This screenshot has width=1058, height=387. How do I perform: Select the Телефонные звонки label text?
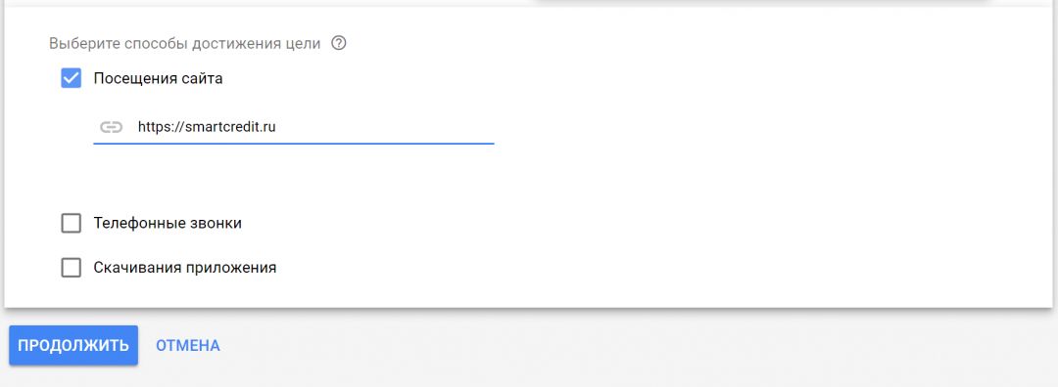[x=168, y=224]
